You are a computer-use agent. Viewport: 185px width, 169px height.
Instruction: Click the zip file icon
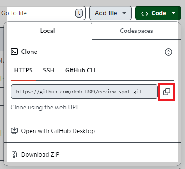click(x=14, y=154)
